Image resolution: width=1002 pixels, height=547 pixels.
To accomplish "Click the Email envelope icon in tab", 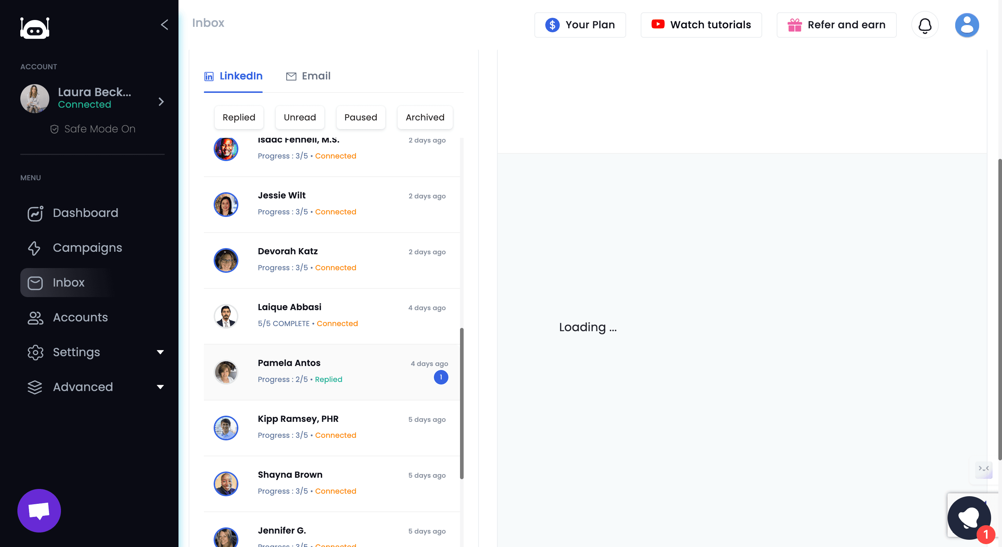I will (x=291, y=76).
